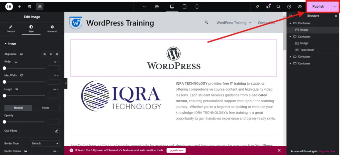This screenshot has width=340, height=155.
Task: Open the Max Width unit dropdown
Action: pyautogui.click(x=56, y=75)
